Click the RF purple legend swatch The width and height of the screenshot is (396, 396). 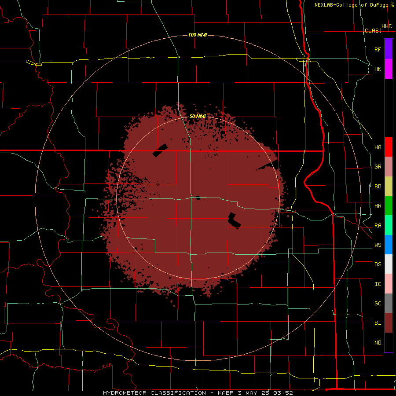pos(389,49)
